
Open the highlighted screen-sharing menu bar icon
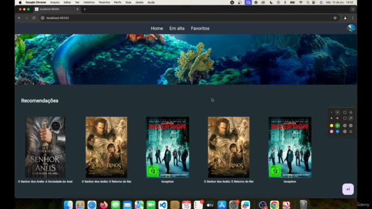pos(248,2)
